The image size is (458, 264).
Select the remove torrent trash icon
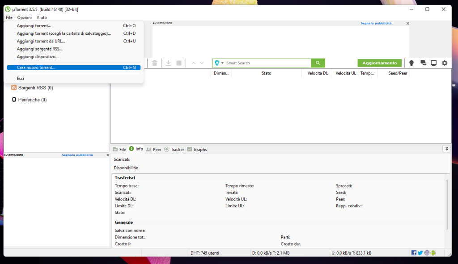pos(154,63)
